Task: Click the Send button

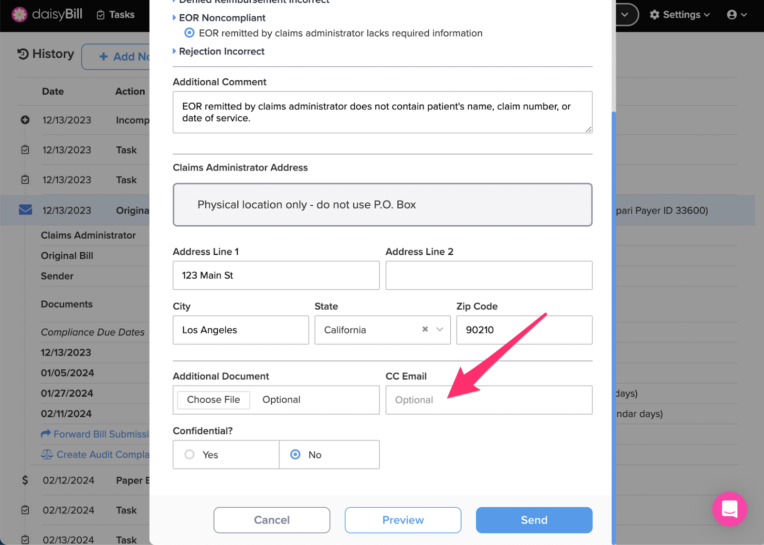Action: pyautogui.click(x=534, y=520)
